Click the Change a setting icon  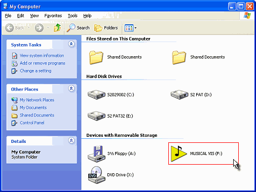click(x=14, y=71)
